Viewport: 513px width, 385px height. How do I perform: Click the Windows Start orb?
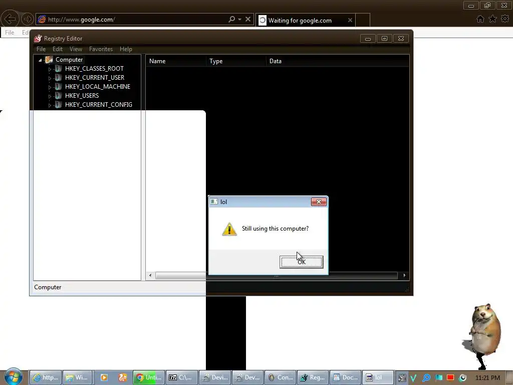point(13,377)
